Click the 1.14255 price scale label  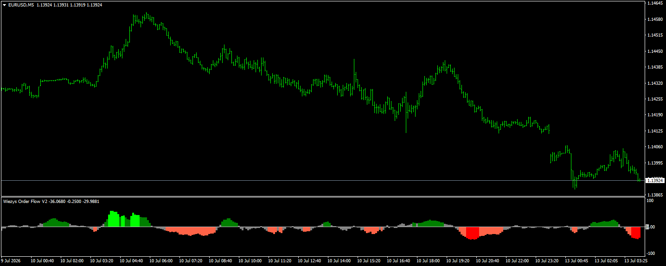click(x=654, y=99)
